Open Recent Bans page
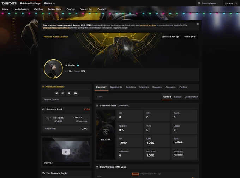240x178 pixels. (55, 9)
